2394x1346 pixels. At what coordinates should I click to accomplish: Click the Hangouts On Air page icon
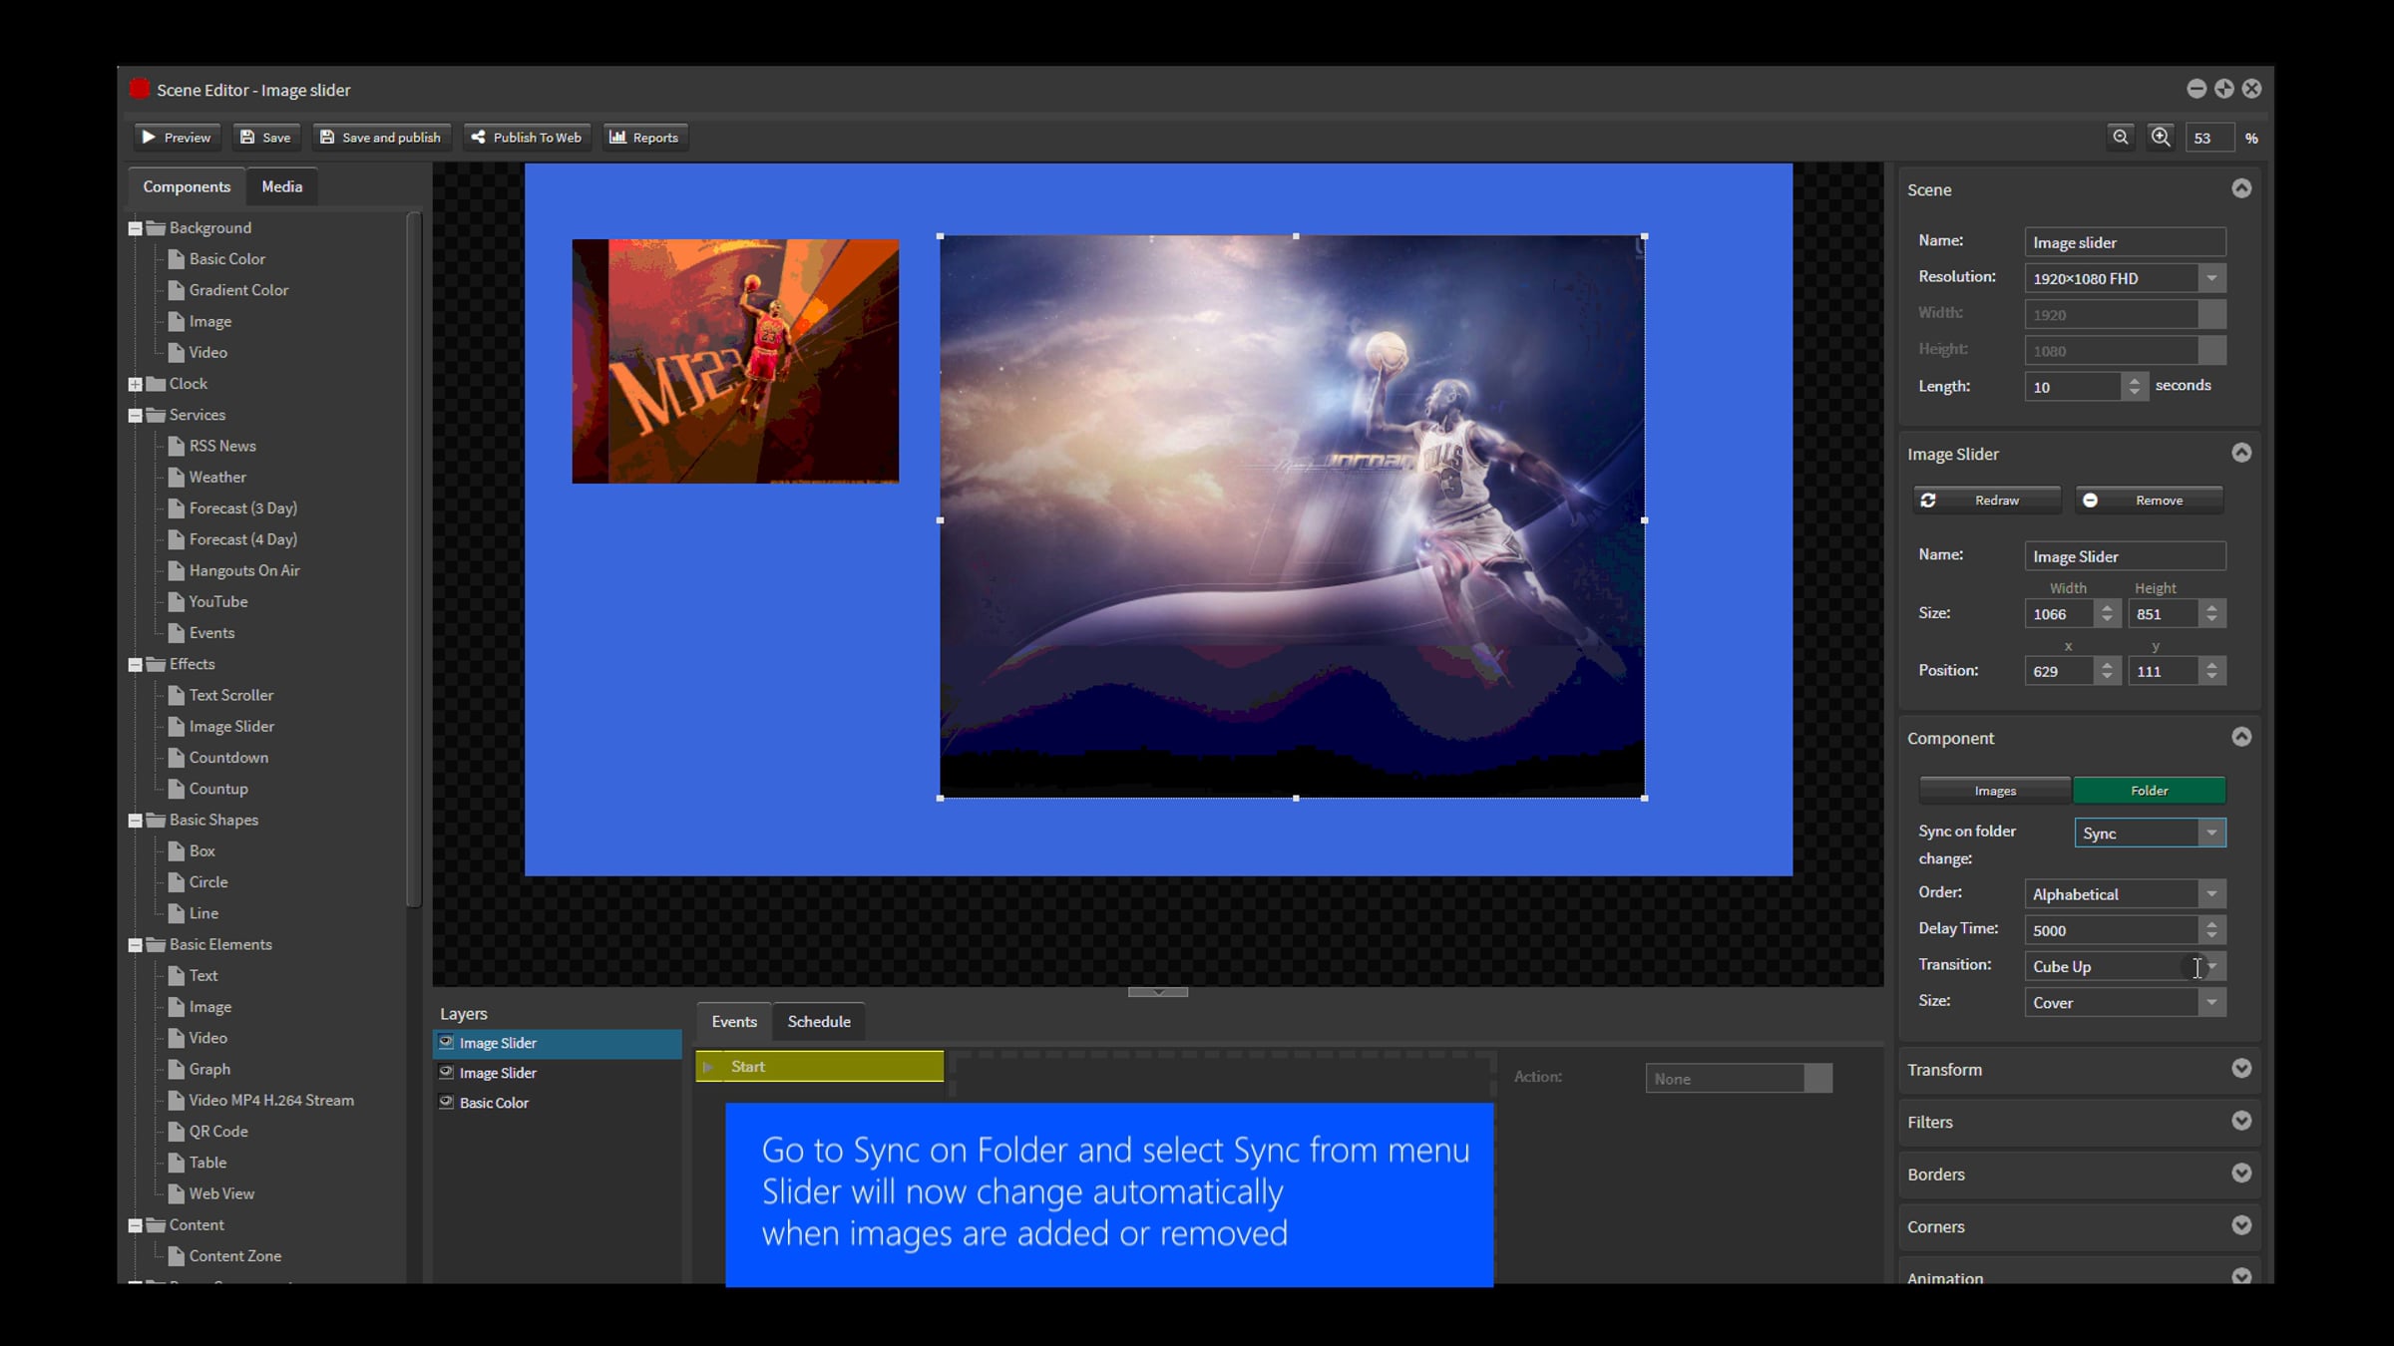pyautogui.click(x=177, y=570)
